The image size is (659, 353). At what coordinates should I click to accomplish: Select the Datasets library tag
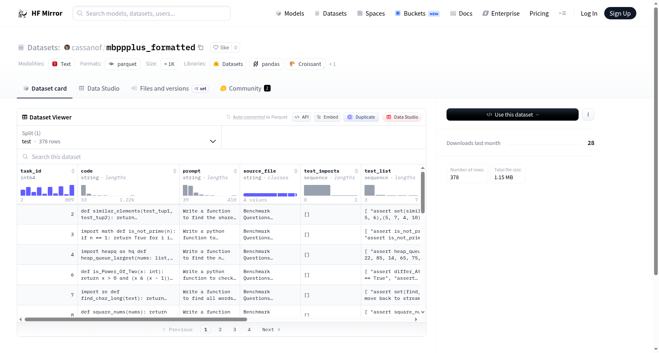point(228,64)
